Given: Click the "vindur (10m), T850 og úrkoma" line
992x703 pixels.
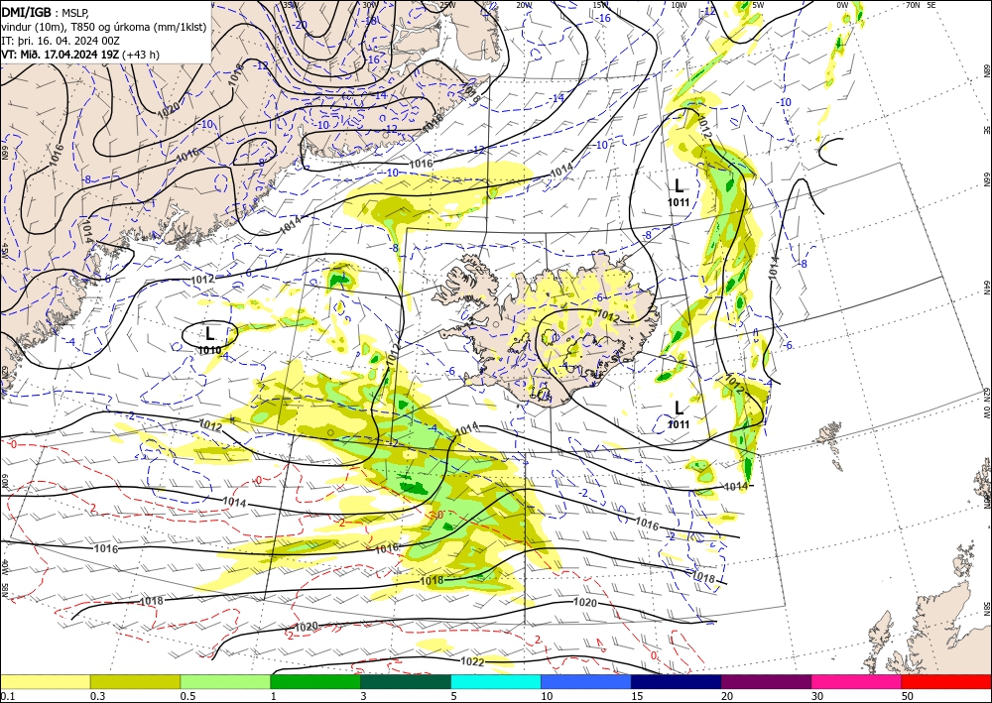Looking at the screenshot, I should pyautogui.click(x=104, y=26).
